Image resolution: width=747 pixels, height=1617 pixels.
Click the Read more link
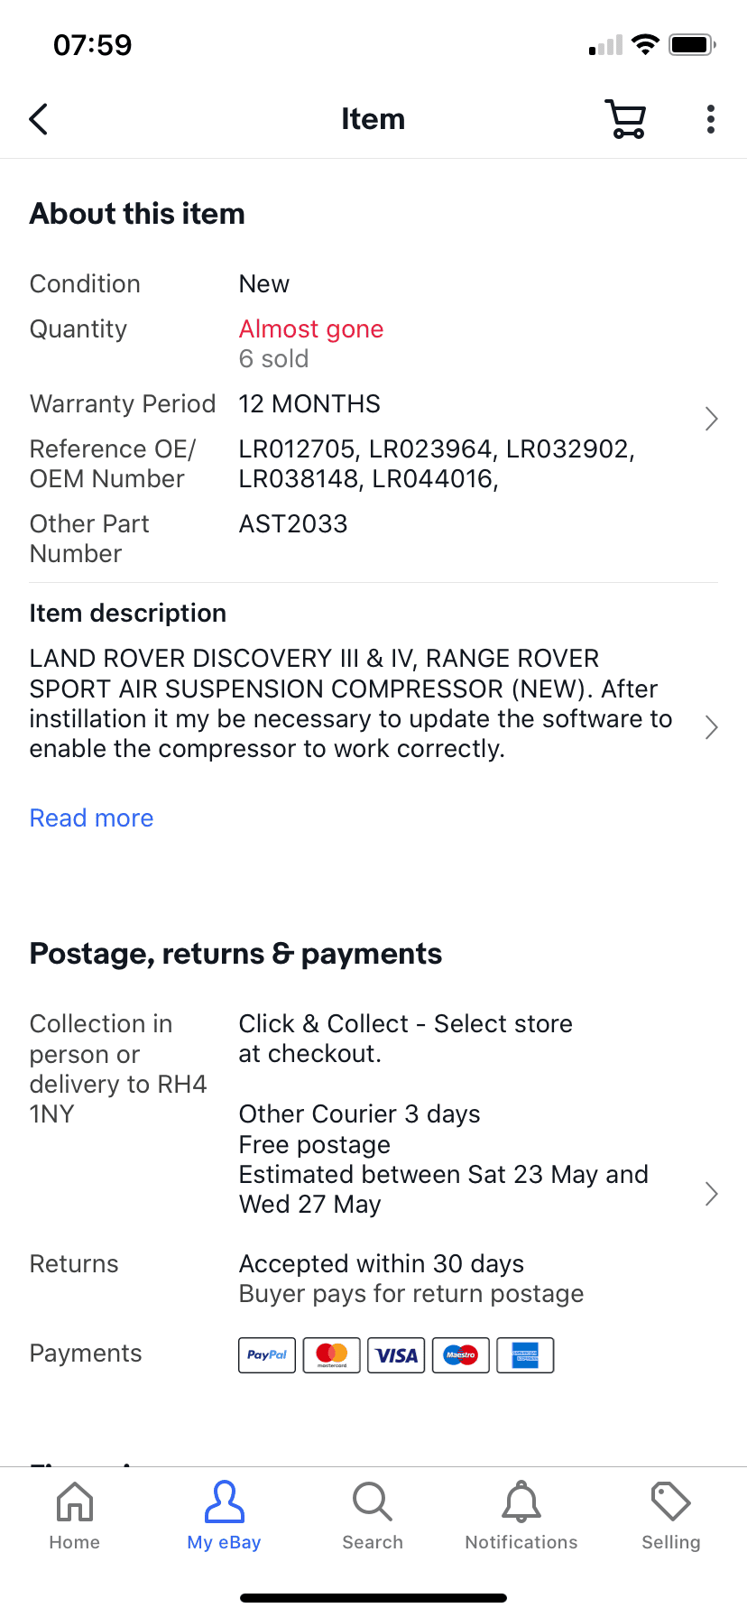click(x=91, y=818)
